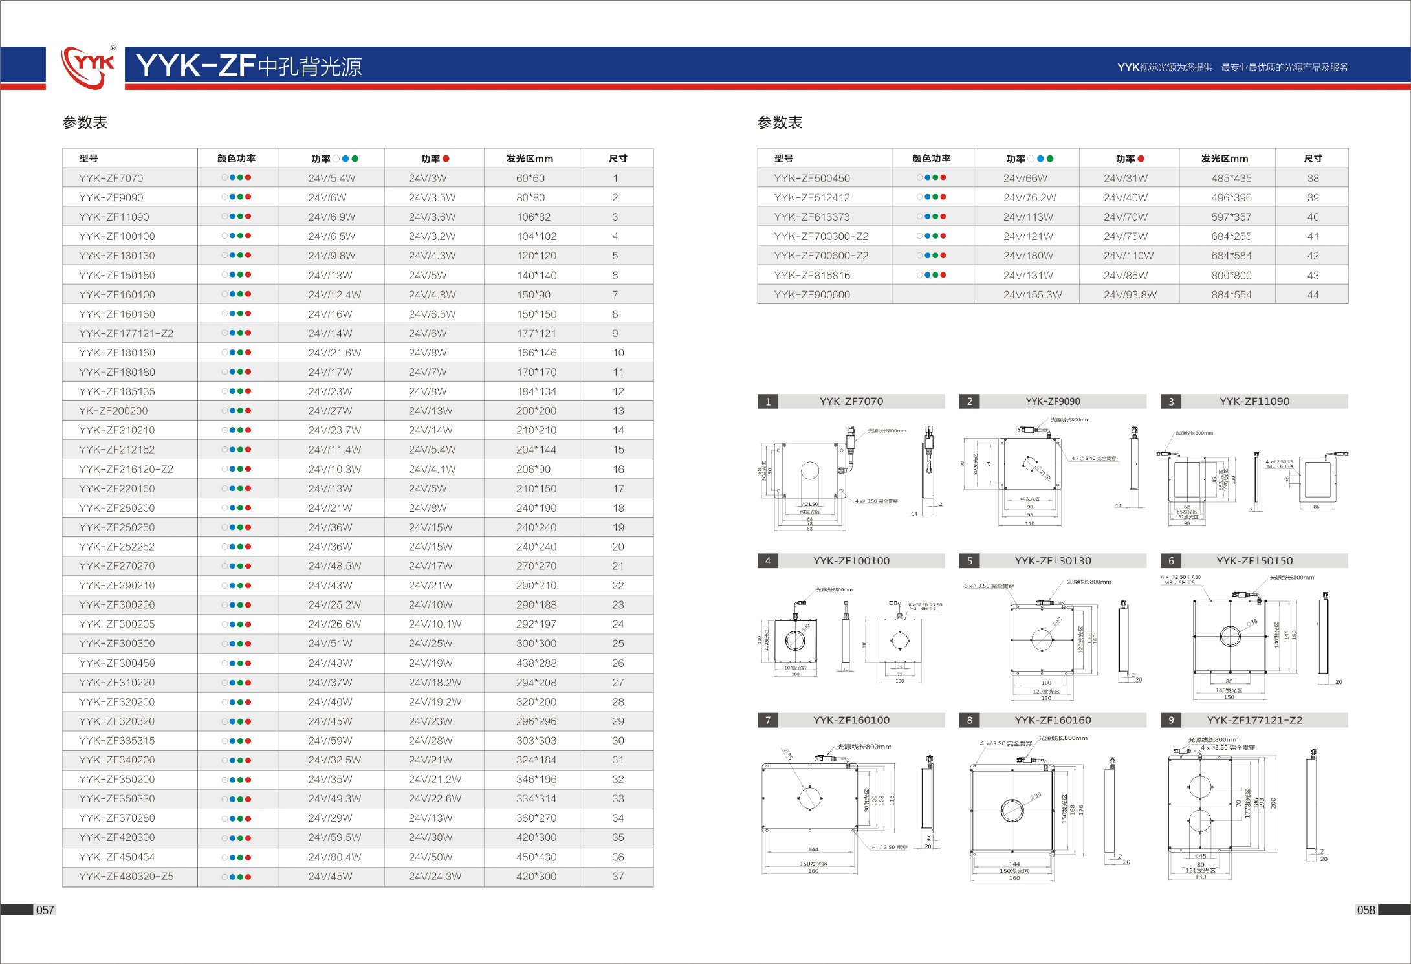
Task: Click the YYK-ZF177121-Z2 dimension drawing
Action: coord(1249,807)
